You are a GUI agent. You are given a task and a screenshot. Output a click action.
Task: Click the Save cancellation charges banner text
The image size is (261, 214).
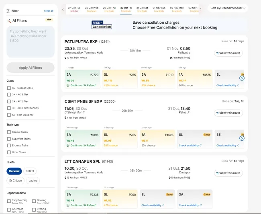(x=175, y=25)
